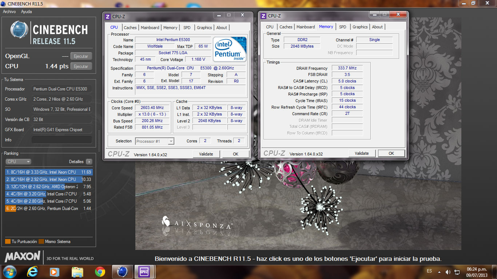Show hidden tray icons arrow
This screenshot has width=497, height=279.
[x=439, y=272]
